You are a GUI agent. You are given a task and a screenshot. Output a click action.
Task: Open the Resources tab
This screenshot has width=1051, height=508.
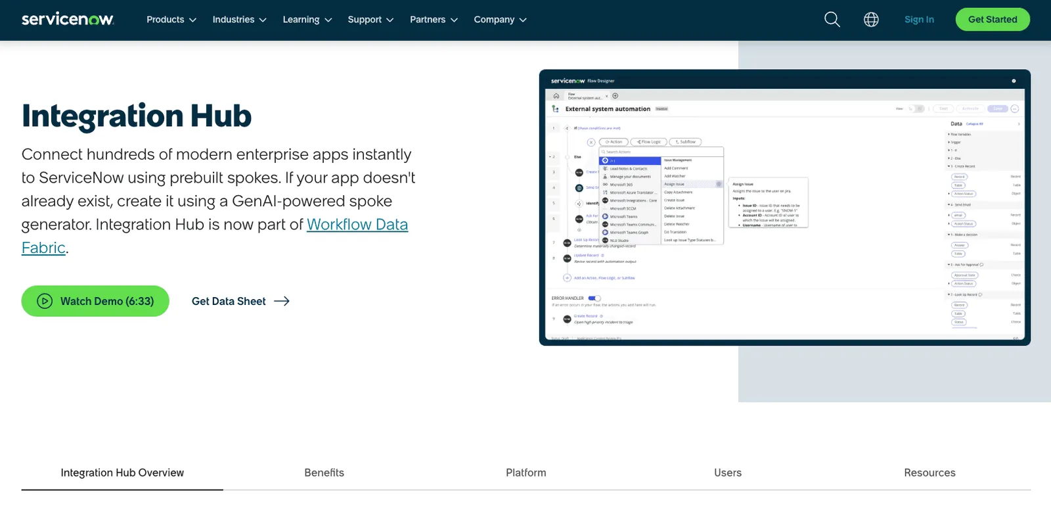click(x=929, y=473)
